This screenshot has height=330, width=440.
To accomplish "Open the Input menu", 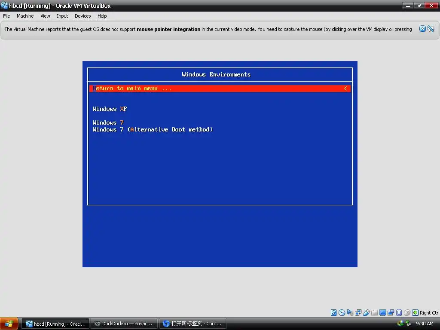I will click(62, 16).
